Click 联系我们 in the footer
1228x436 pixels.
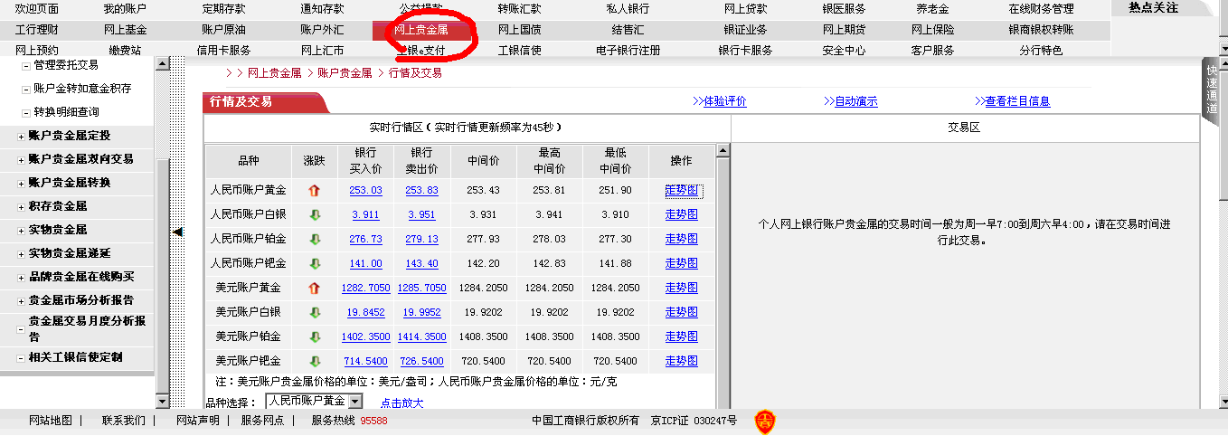click(x=124, y=421)
